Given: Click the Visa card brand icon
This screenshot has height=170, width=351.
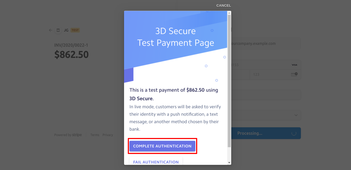Looking at the screenshot, I should tap(294, 65).
